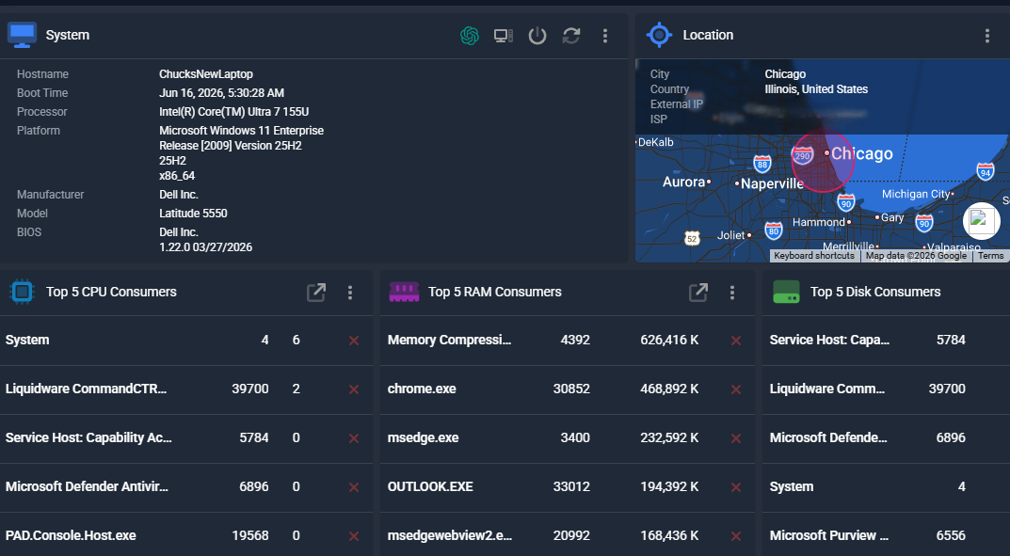Click PID 19568 for PAD.Console.Host.exe

[250, 535]
